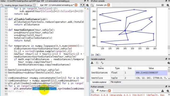Image resolution: width=170 pixels, height=96 pixels.
Task: Open Variable explorer options gear
Action: coord(169,63)
